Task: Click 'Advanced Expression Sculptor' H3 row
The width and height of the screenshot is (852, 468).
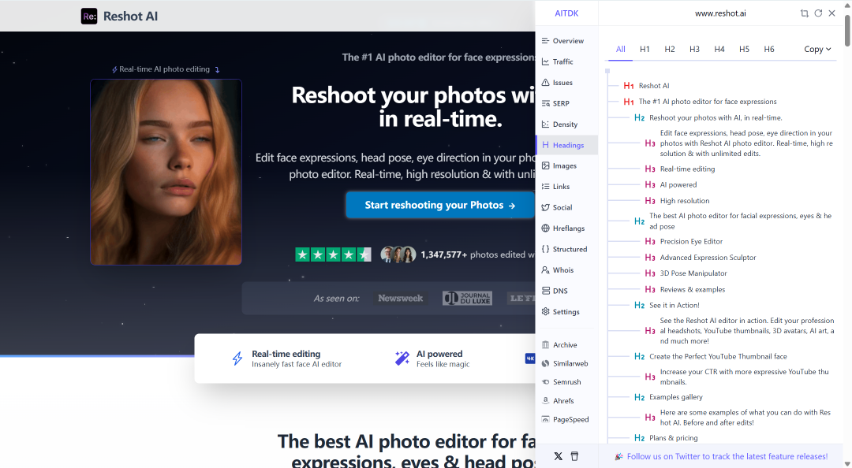Action: tap(701, 258)
